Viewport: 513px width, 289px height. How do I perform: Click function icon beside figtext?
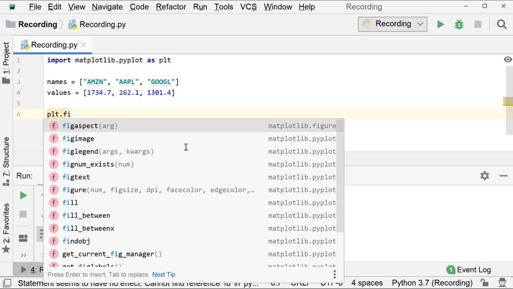(53, 177)
